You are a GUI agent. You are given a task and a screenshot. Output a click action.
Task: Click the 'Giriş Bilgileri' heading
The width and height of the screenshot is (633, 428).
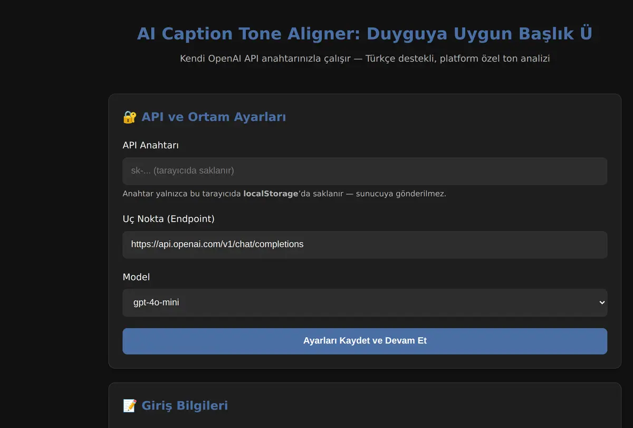185,405
